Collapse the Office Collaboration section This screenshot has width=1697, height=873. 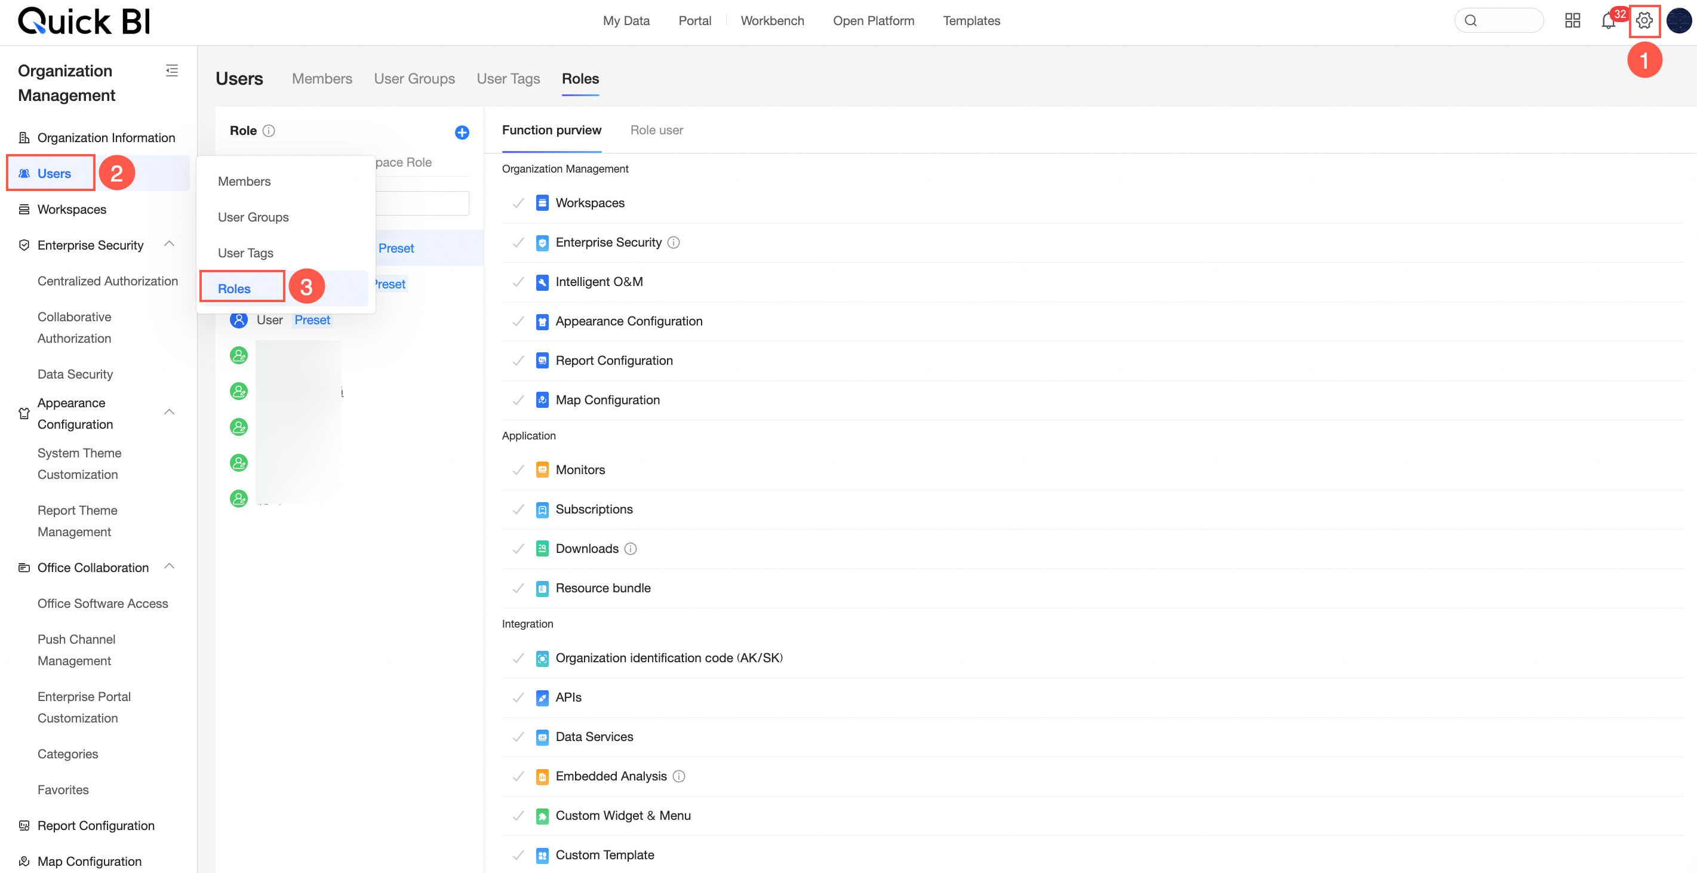click(x=170, y=567)
